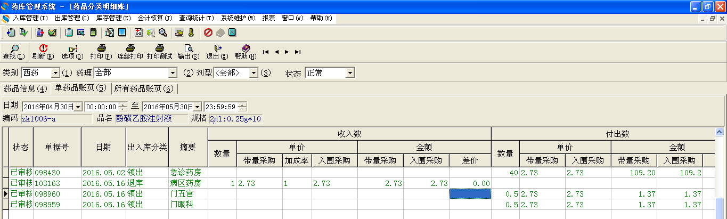
Task: Open the 报表 menu
Action: pos(268,18)
